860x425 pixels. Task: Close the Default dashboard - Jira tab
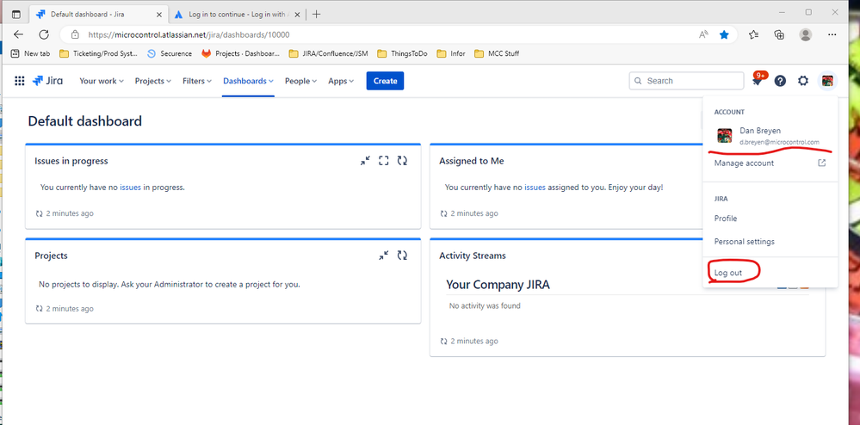pyautogui.click(x=158, y=15)
